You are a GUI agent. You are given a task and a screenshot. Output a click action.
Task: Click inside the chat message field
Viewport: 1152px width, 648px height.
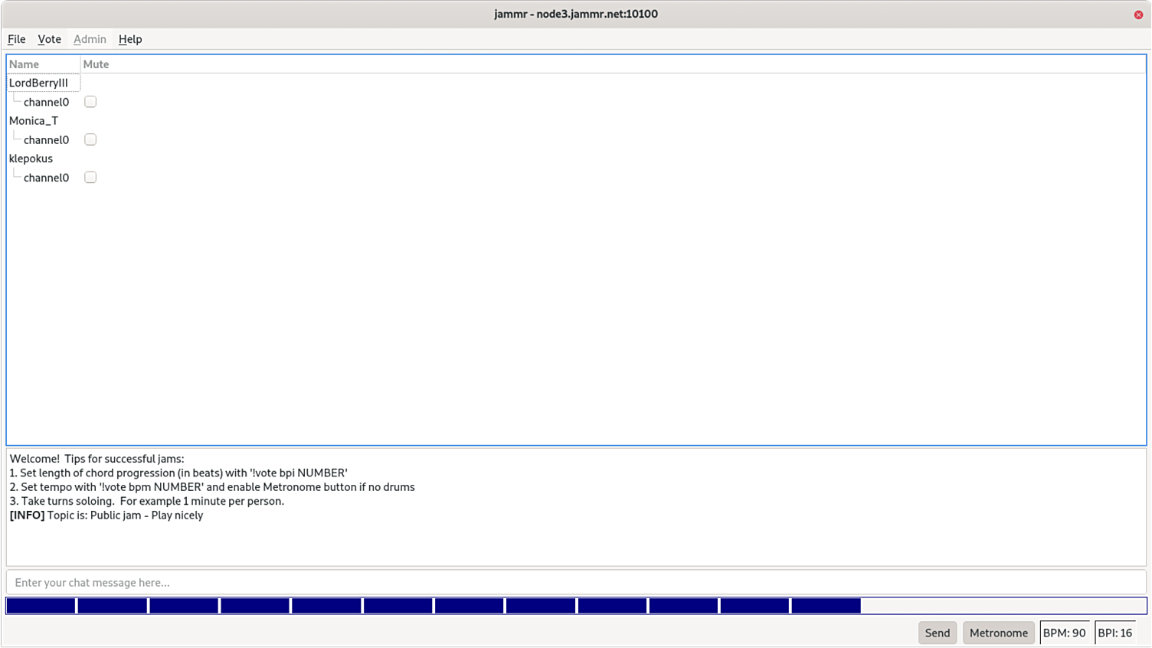click(x=306, y=582)
